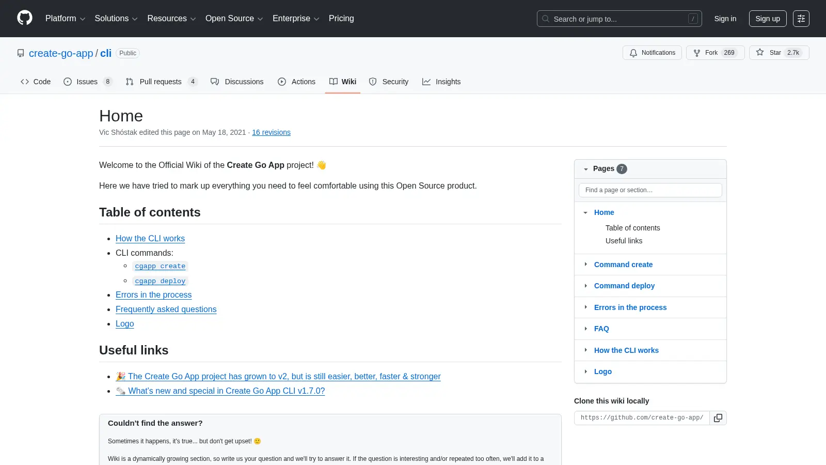The width and height of the screenshot is (826, 465).
Task: Click the search magnifier icon
Action: click(546, 19)
